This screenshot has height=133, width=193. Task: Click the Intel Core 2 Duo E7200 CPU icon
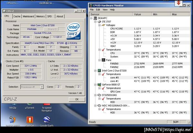(99, 71)
